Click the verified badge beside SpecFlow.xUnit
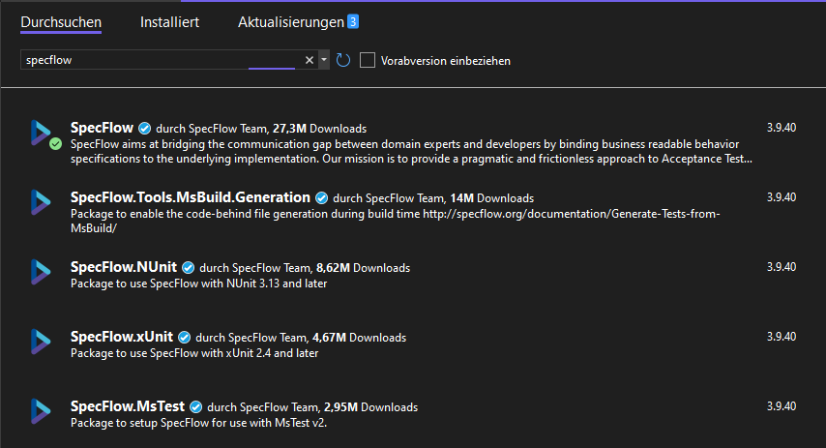826x448 pixels. point(184,338)
